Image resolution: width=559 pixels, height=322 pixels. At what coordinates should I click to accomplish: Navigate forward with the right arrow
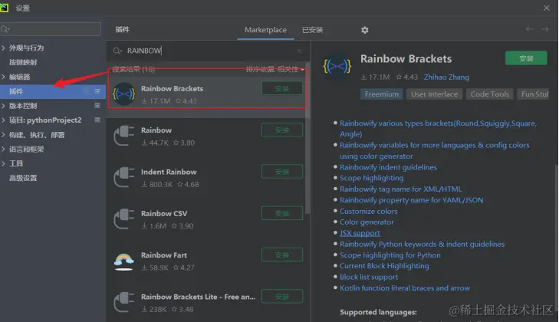point(545,29)
